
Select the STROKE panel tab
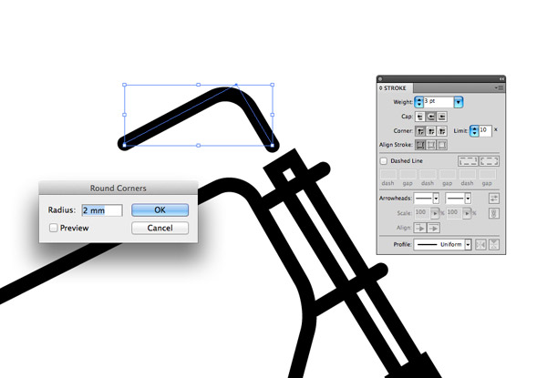click(x=395, y=88)
